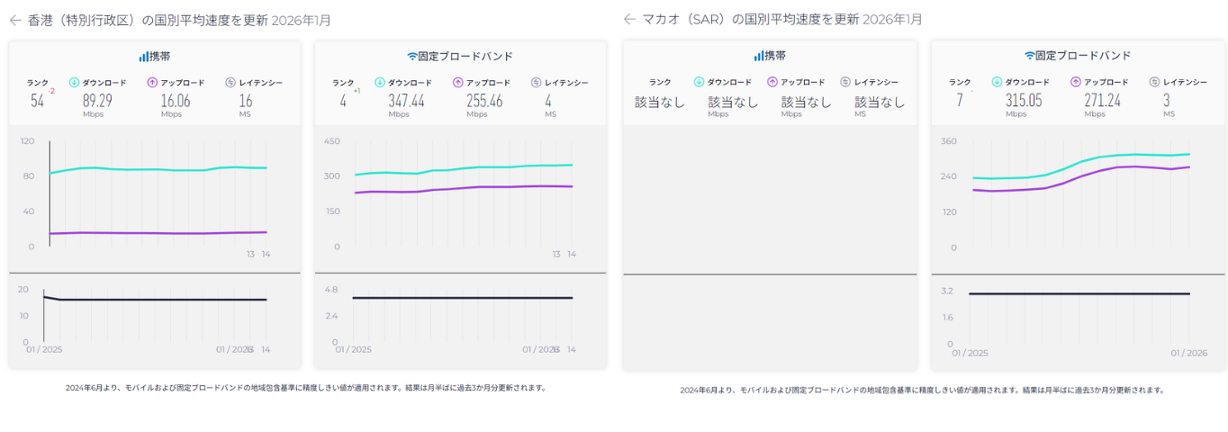1228x432 pixels.
Task: Click Hong Kong mobile rank value 54
Action: click(37, 101)
